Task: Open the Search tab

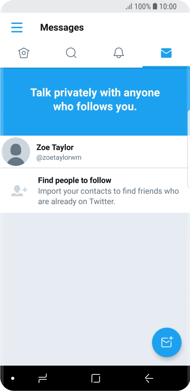Action: coord(71,53)
